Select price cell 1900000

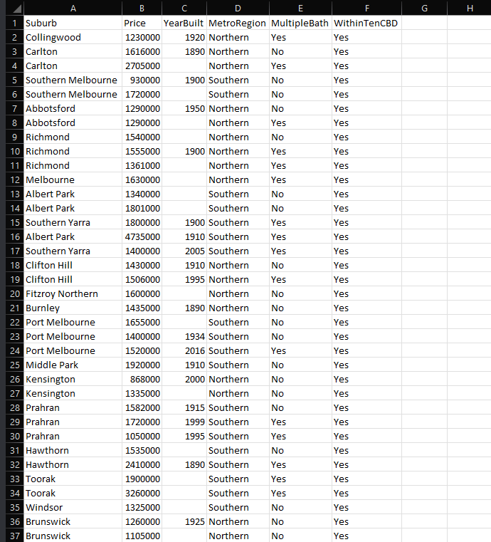142,479
